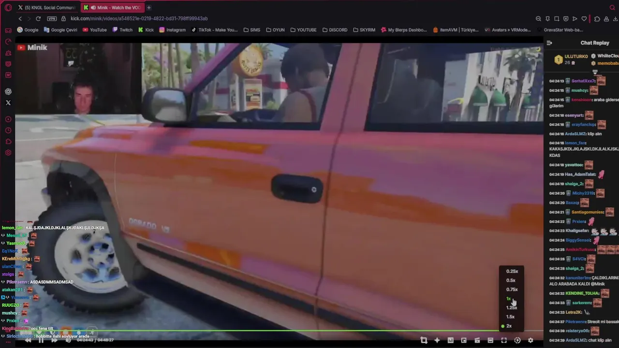Reload the Kick page

[x=38, y=18]
